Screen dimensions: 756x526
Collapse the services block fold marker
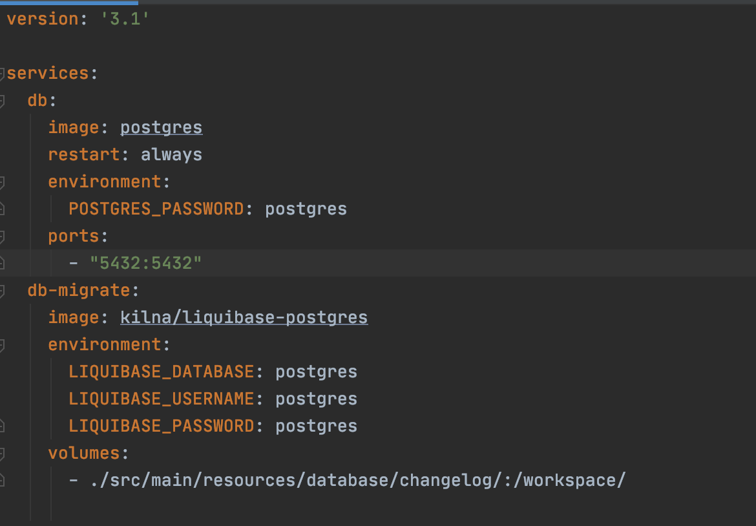pos(2,74)
